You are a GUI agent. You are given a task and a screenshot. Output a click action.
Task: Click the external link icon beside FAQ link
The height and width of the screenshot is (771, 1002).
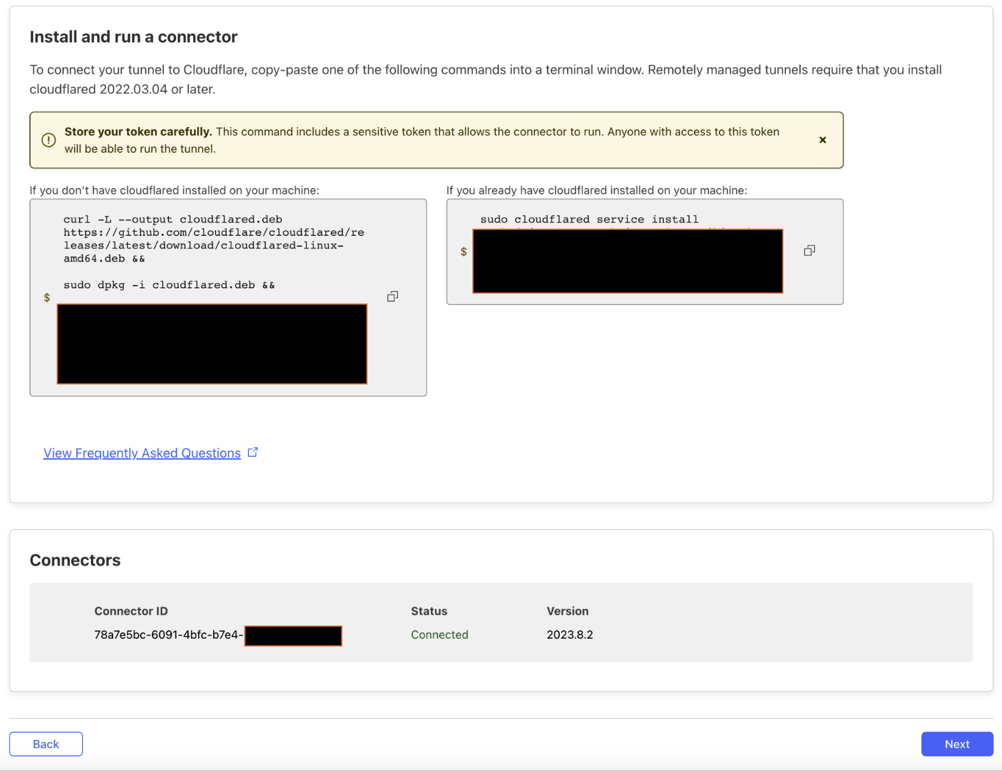[x=253, y=451]
